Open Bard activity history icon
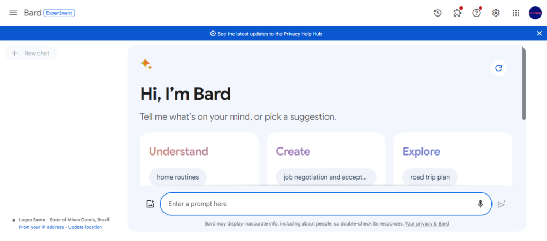 (437, 13)
